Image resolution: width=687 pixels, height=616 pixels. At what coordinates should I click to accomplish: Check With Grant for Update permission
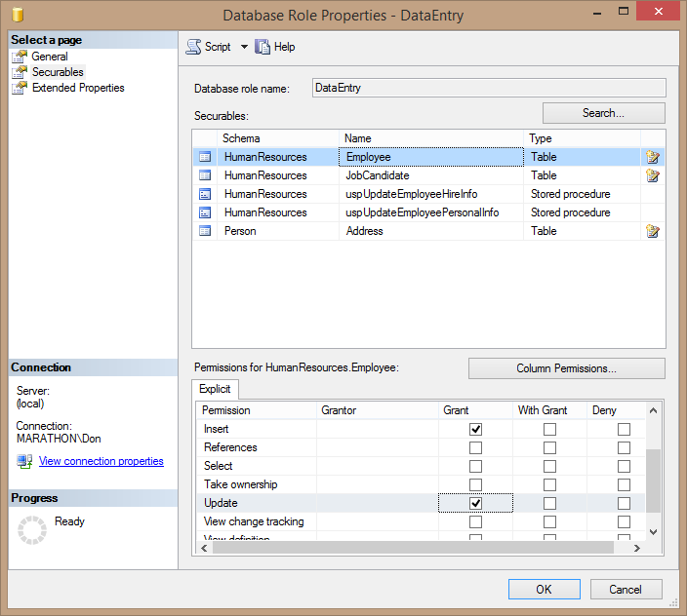click(549, 503)
